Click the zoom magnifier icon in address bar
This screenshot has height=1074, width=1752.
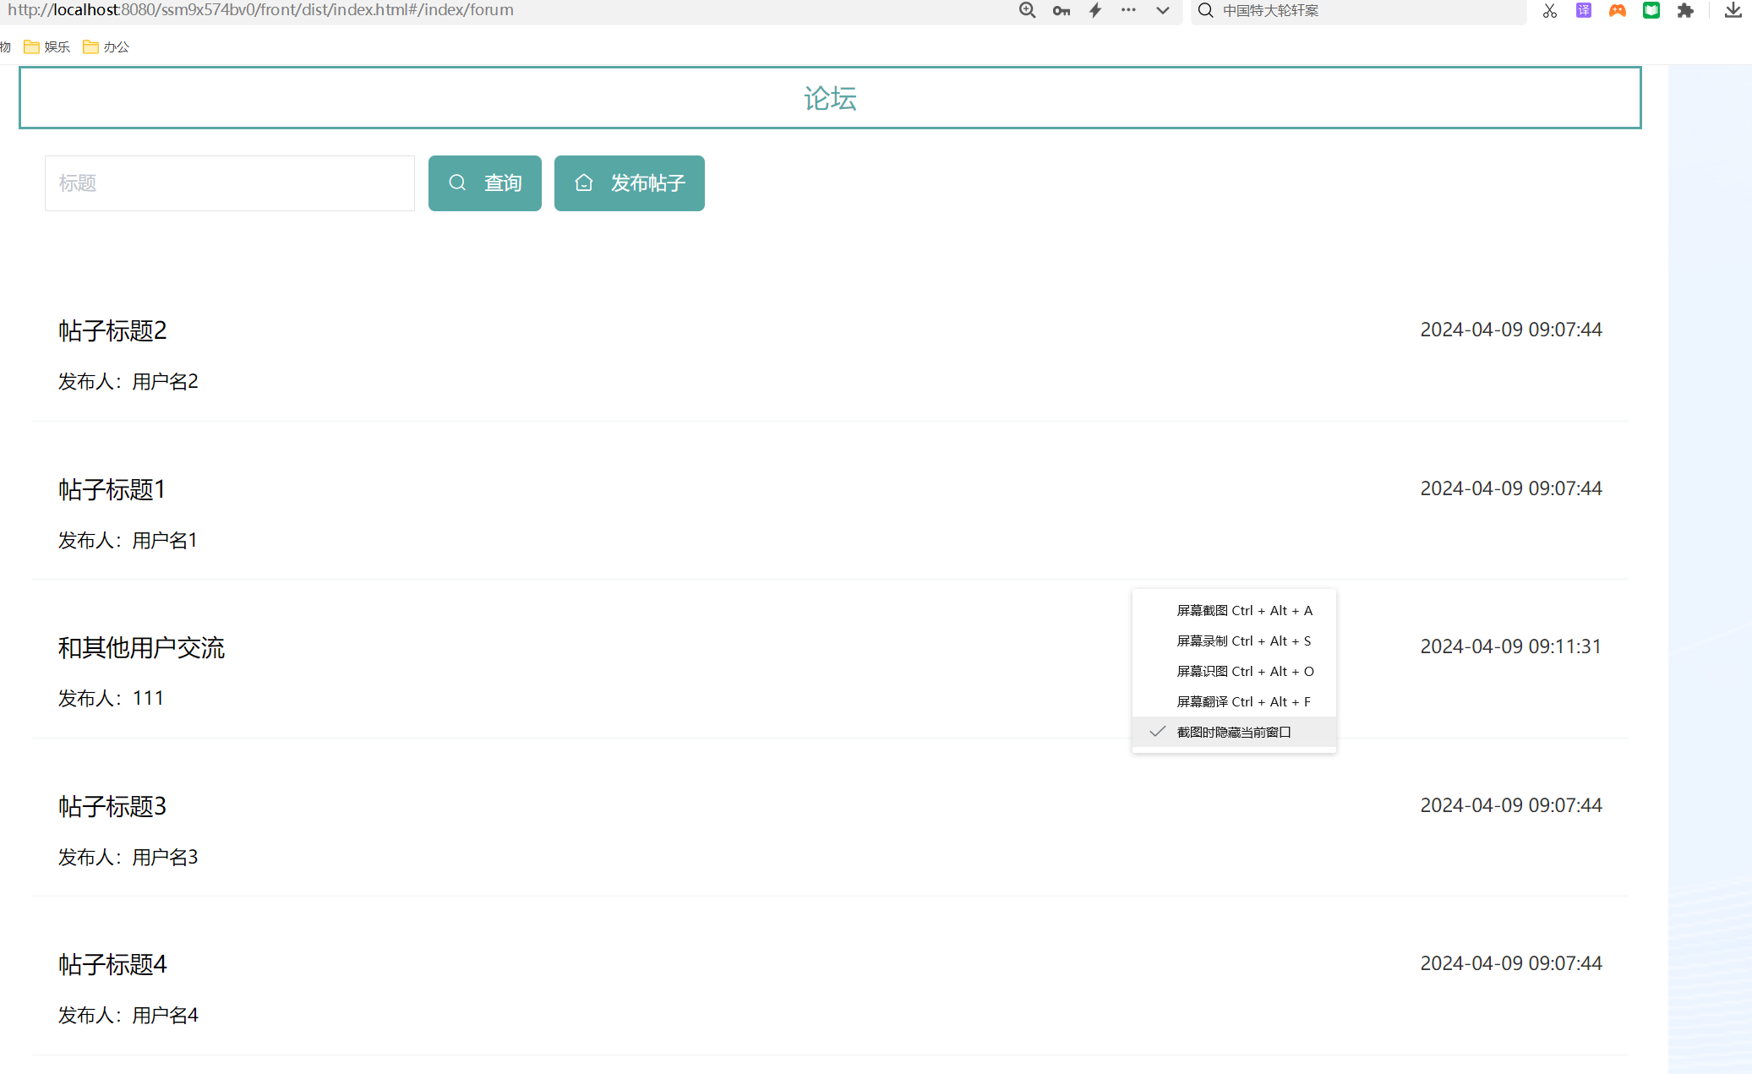[x=1027, y=10]
